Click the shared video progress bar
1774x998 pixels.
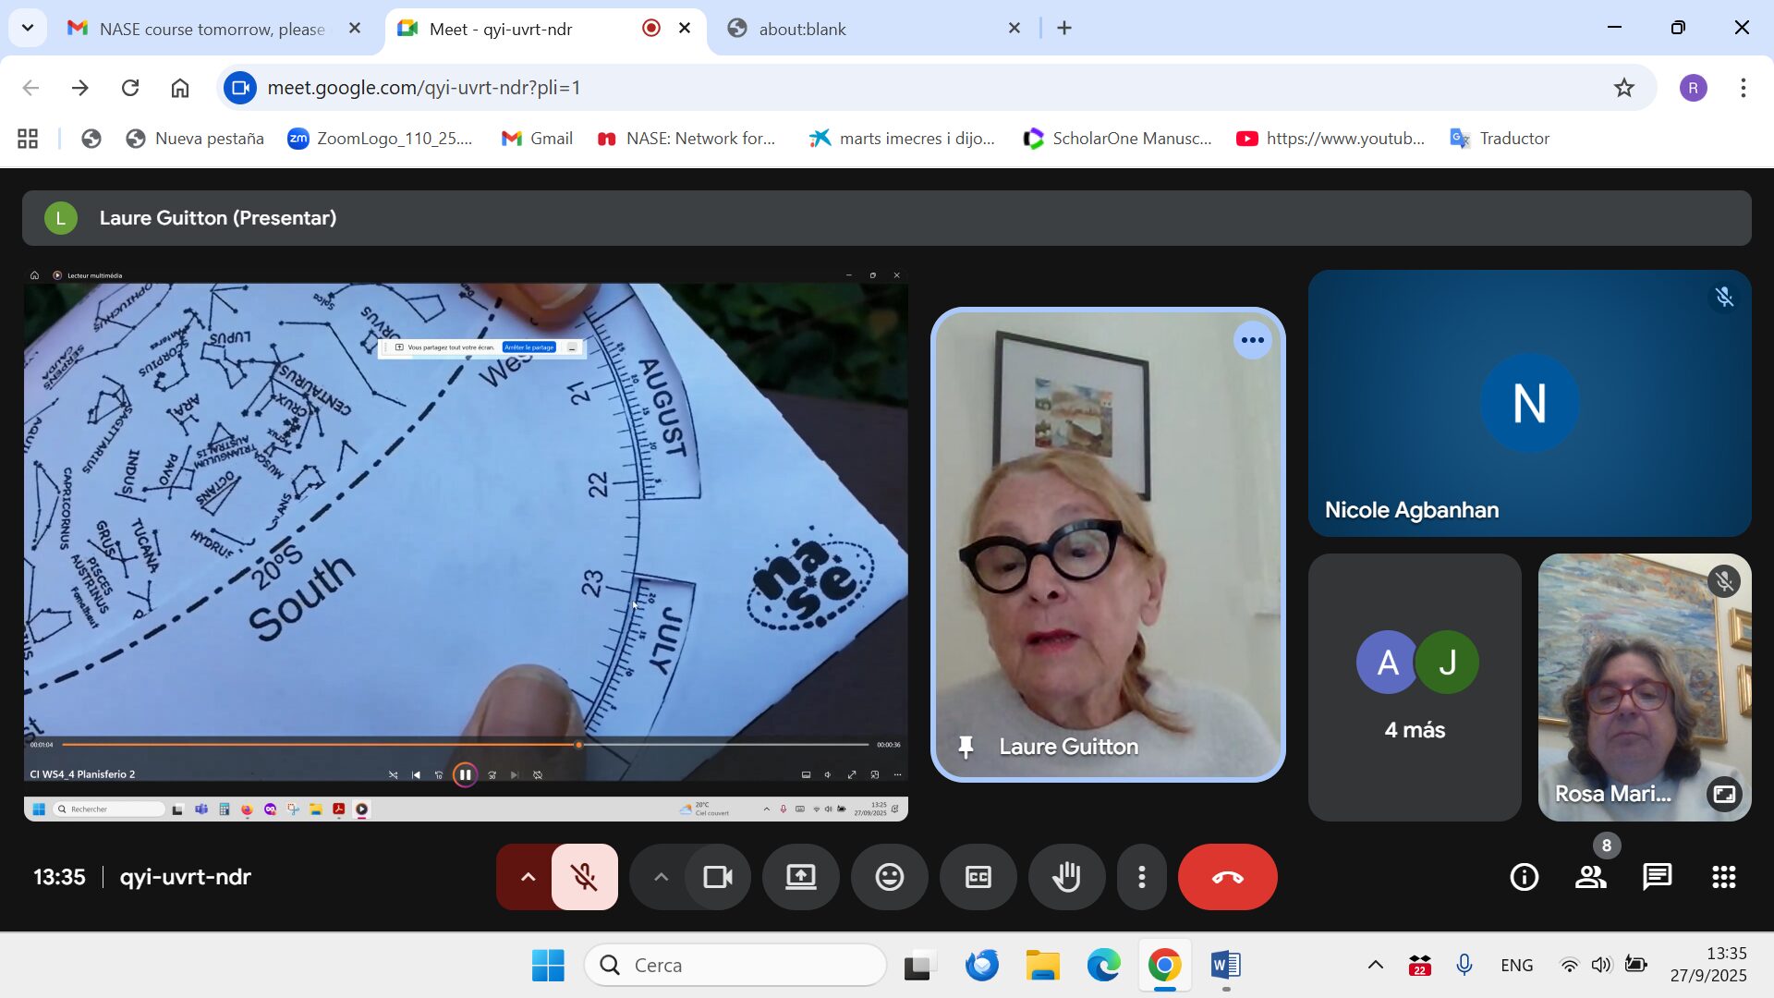pyautogui.click(x=462, y=745)
